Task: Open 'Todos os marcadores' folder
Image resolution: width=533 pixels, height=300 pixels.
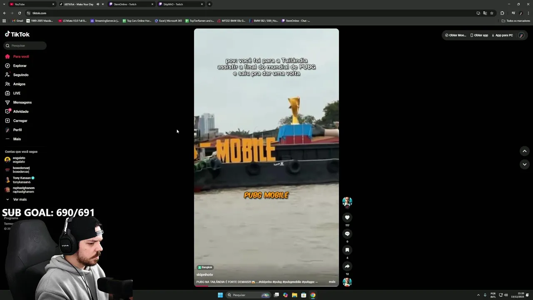Action: coord(516,21)
